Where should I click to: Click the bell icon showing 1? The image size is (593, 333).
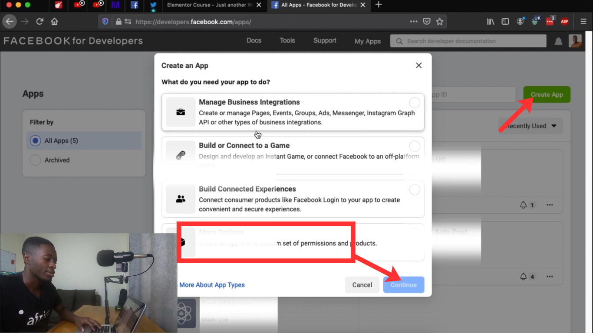point(523,205)
